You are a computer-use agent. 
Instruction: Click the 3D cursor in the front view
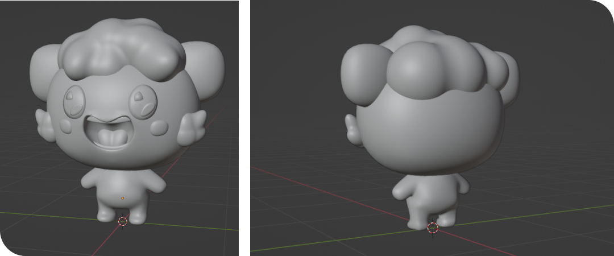click(123, 221)
